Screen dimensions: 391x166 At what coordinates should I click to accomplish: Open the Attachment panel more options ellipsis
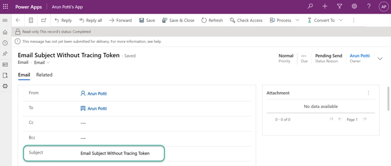pyautogui.click(x=368, y=93)
